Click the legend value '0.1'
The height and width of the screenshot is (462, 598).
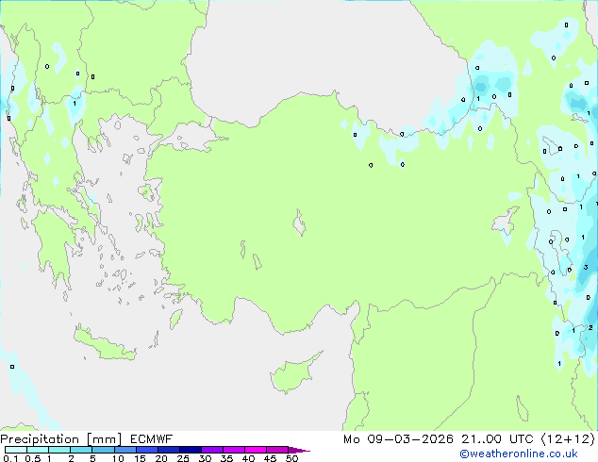(x=10, y=458)
